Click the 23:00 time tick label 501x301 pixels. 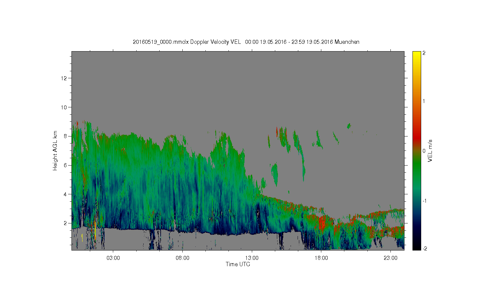pyautogui.click(x=390, y=258)
